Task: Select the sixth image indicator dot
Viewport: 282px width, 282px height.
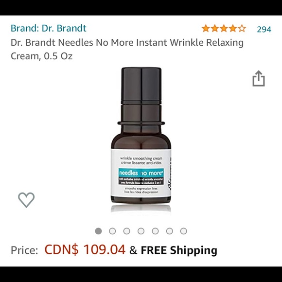Action: click(x=169, y=231)
